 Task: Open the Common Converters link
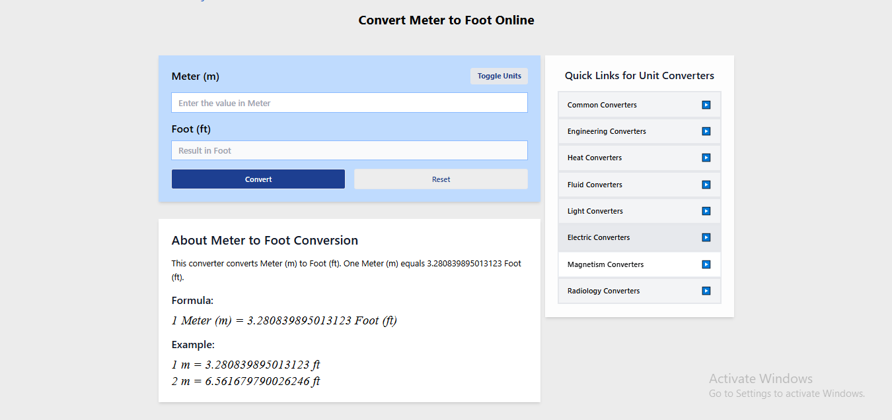point(602,104)
